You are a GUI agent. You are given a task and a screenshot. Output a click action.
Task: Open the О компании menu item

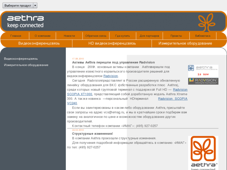[42, 36]
